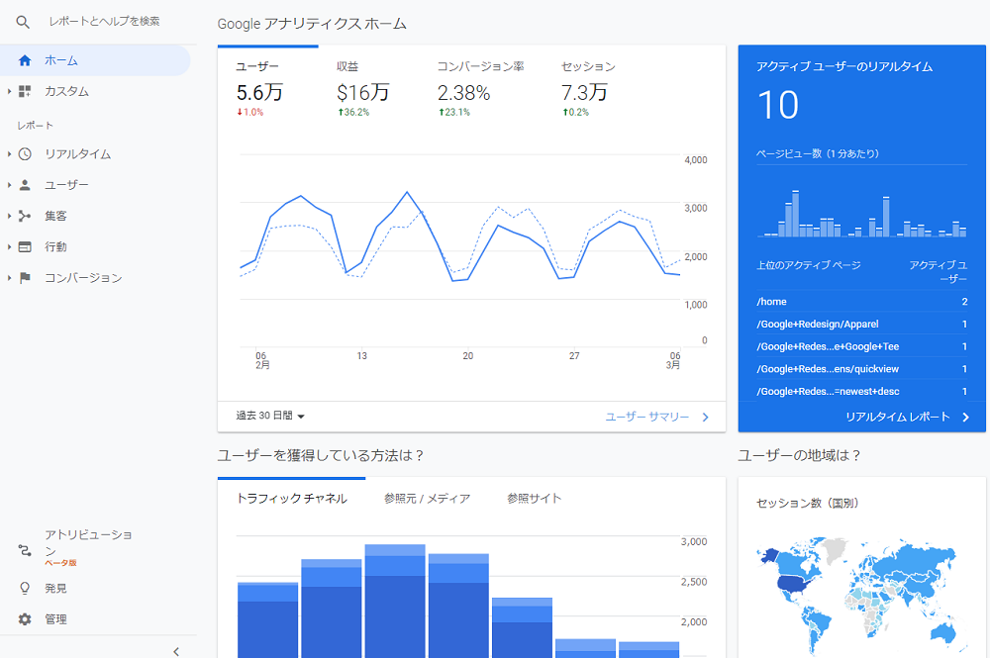The image size is (990, 658).
Task: Click the /Google+Redes...ens/quickview page row
Action: [x=862, y=369]
